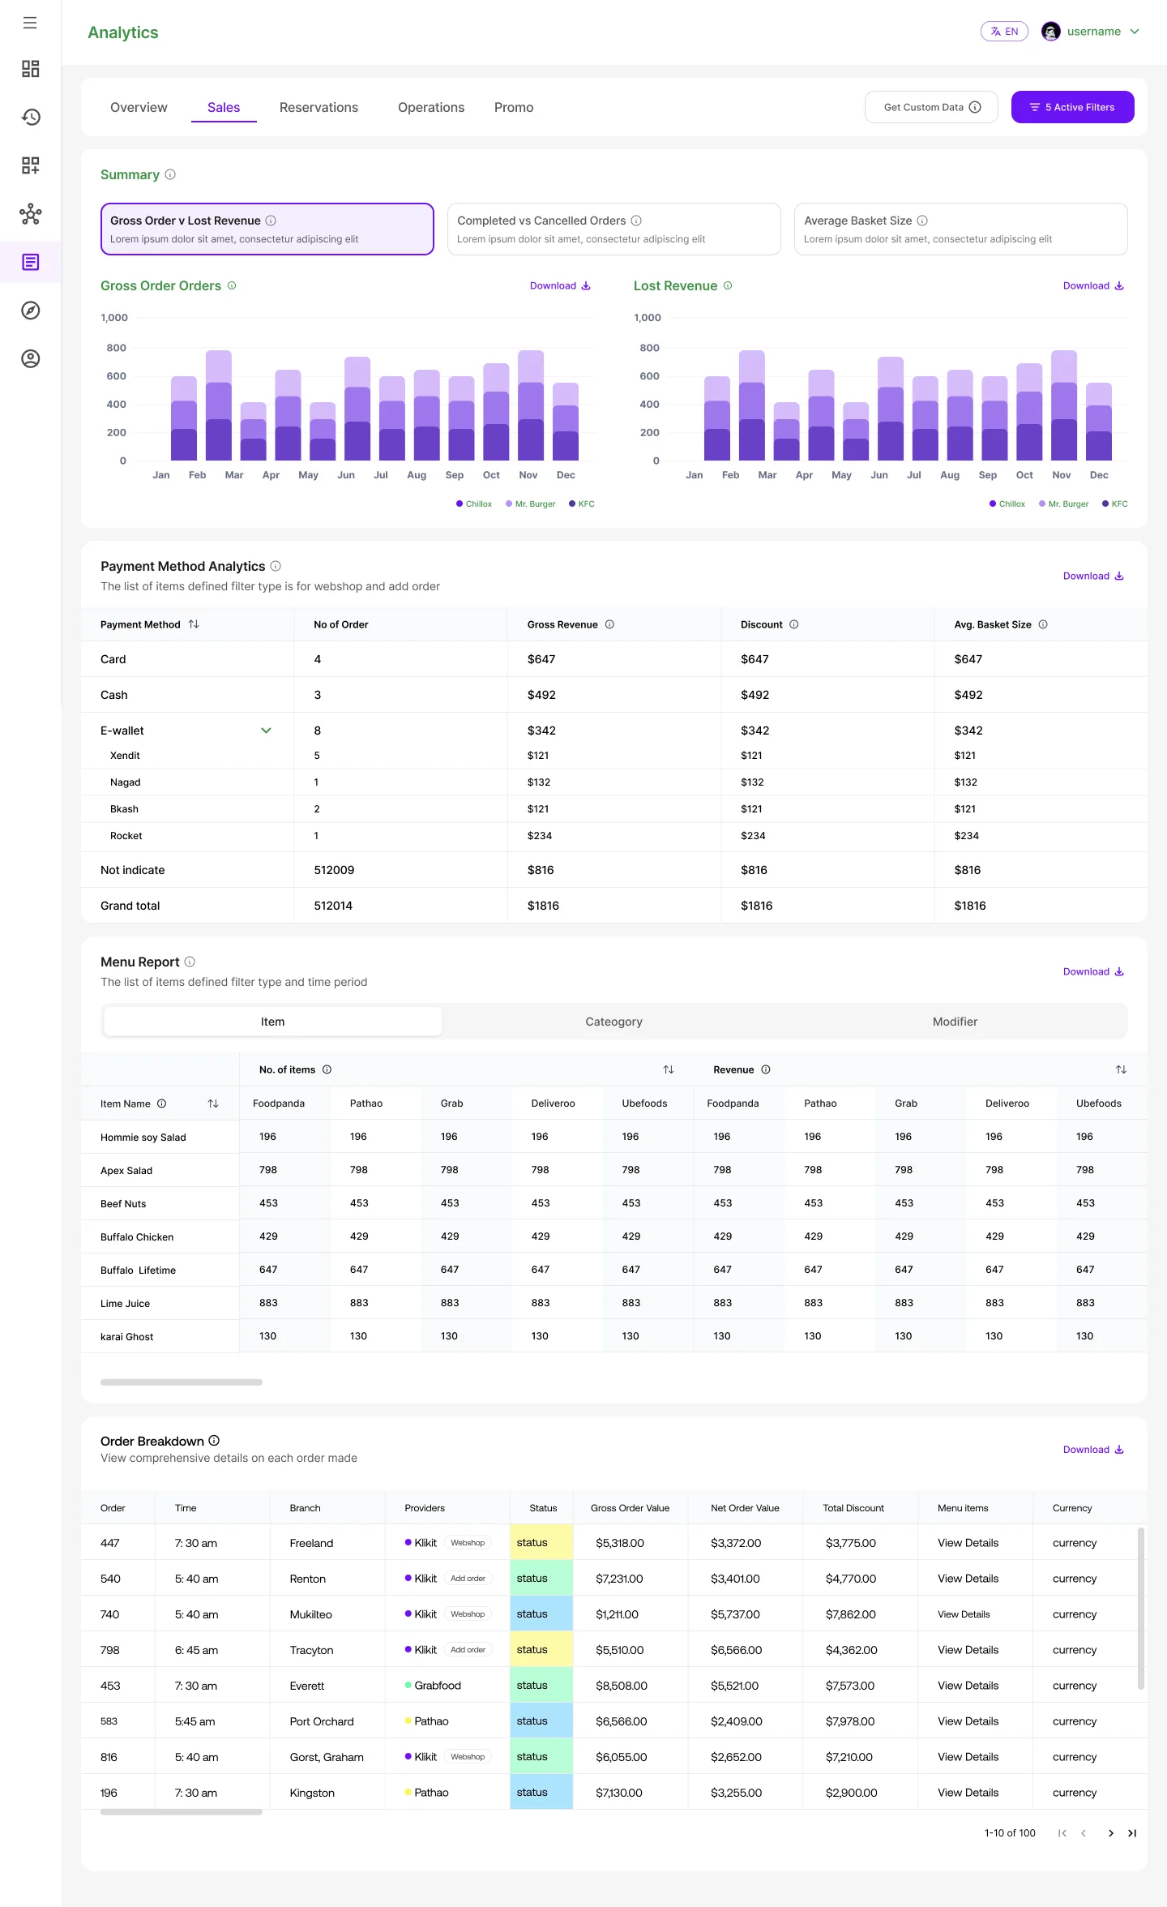Click info icon on Gross Revenue column
The height and width of the screenshot is (1907, 1167).
pos(609,624)
